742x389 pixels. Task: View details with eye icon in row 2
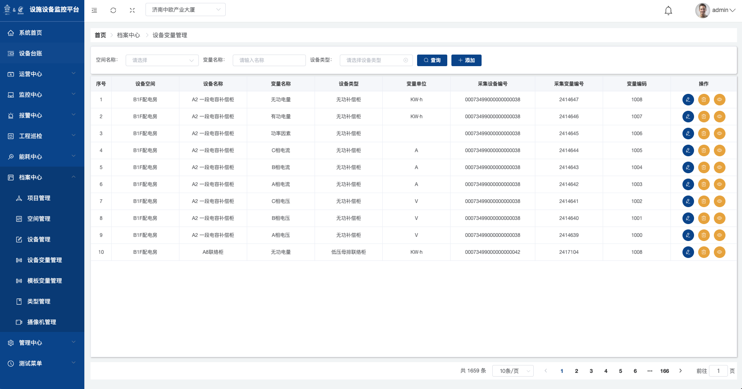(719, 117)
